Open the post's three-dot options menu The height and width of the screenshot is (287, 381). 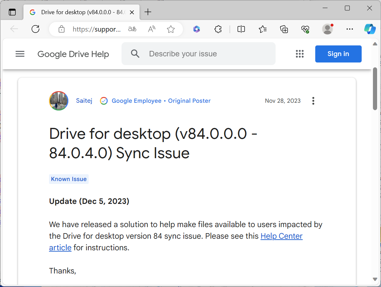(313, 101)
